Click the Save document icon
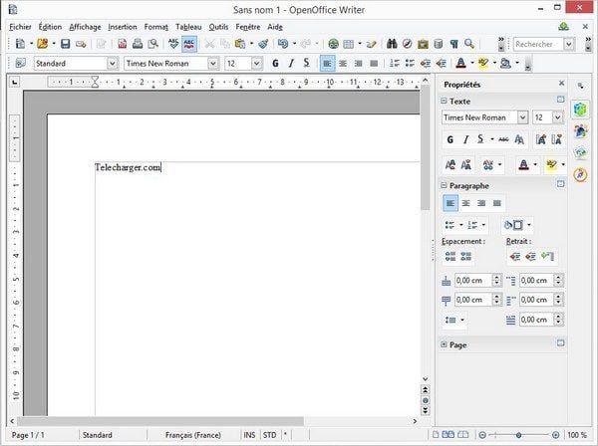598x446 pixels. [66, 44]
